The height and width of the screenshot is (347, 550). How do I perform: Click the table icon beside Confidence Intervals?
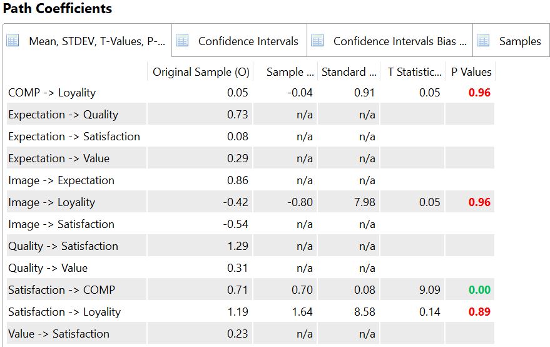[x=182, y=41]
